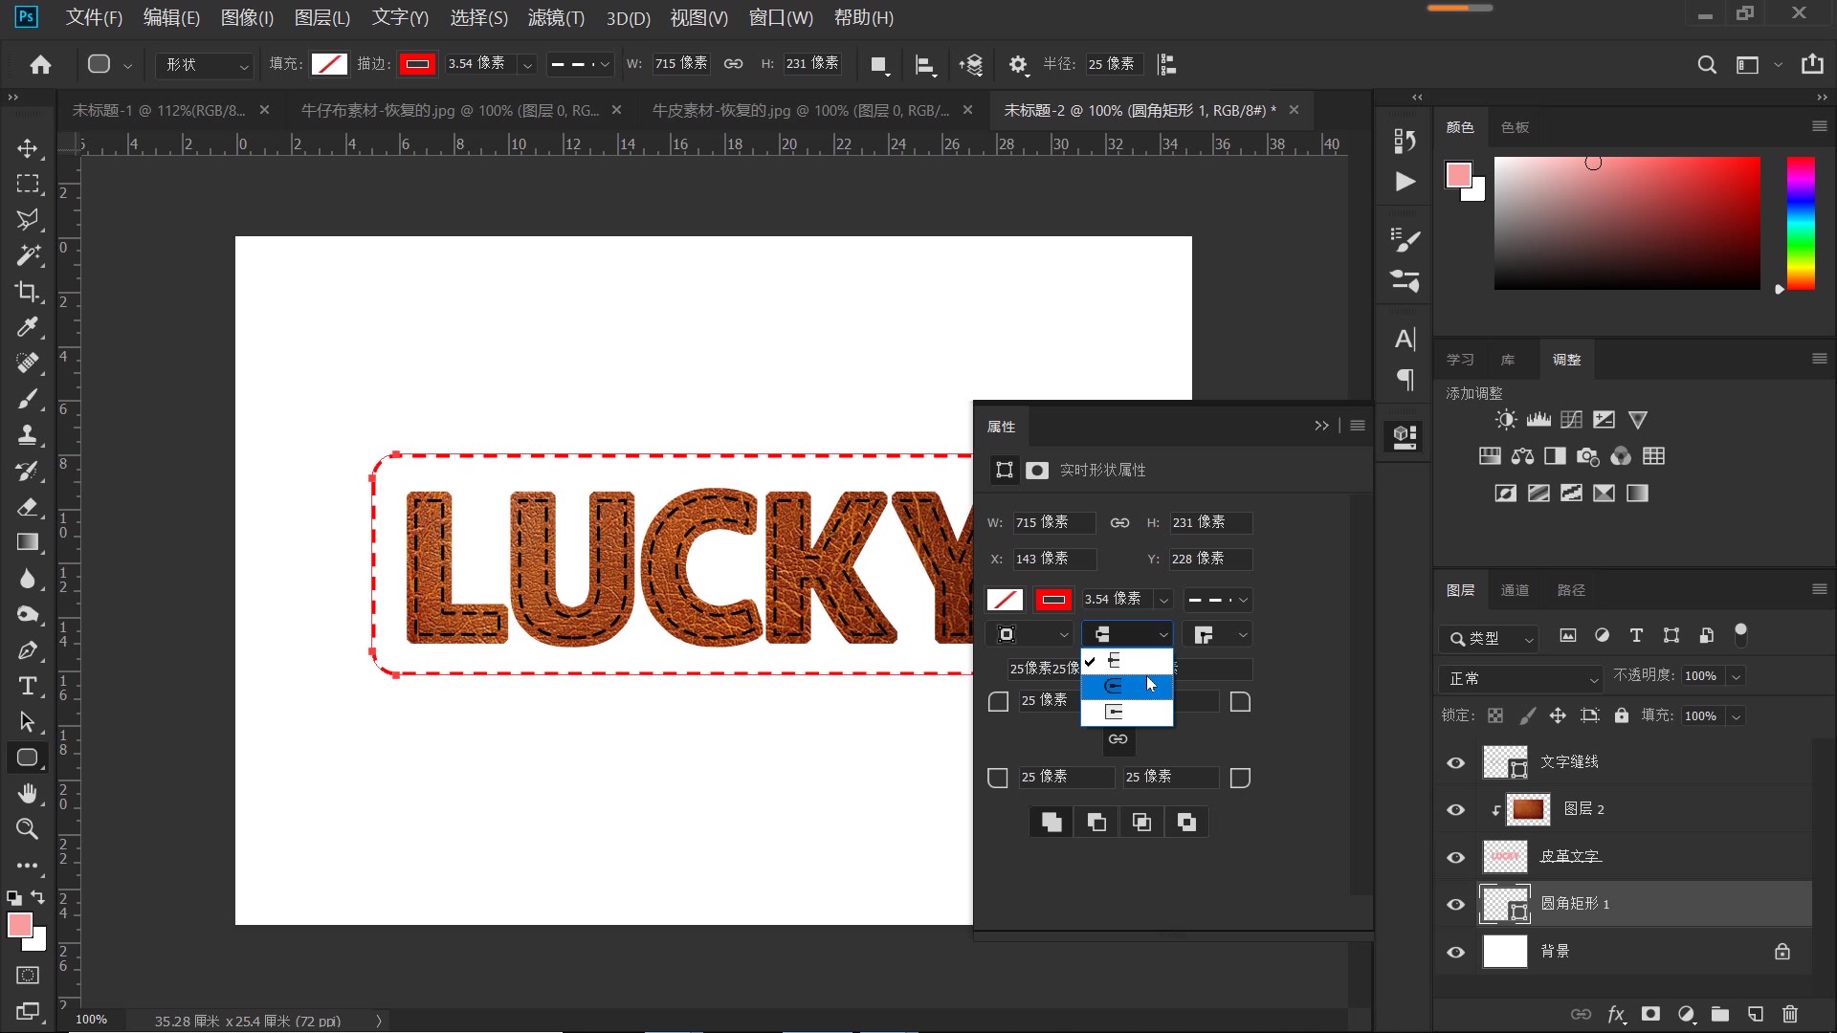Click the delete layer trash icon

click(x=1790, y=1014)
